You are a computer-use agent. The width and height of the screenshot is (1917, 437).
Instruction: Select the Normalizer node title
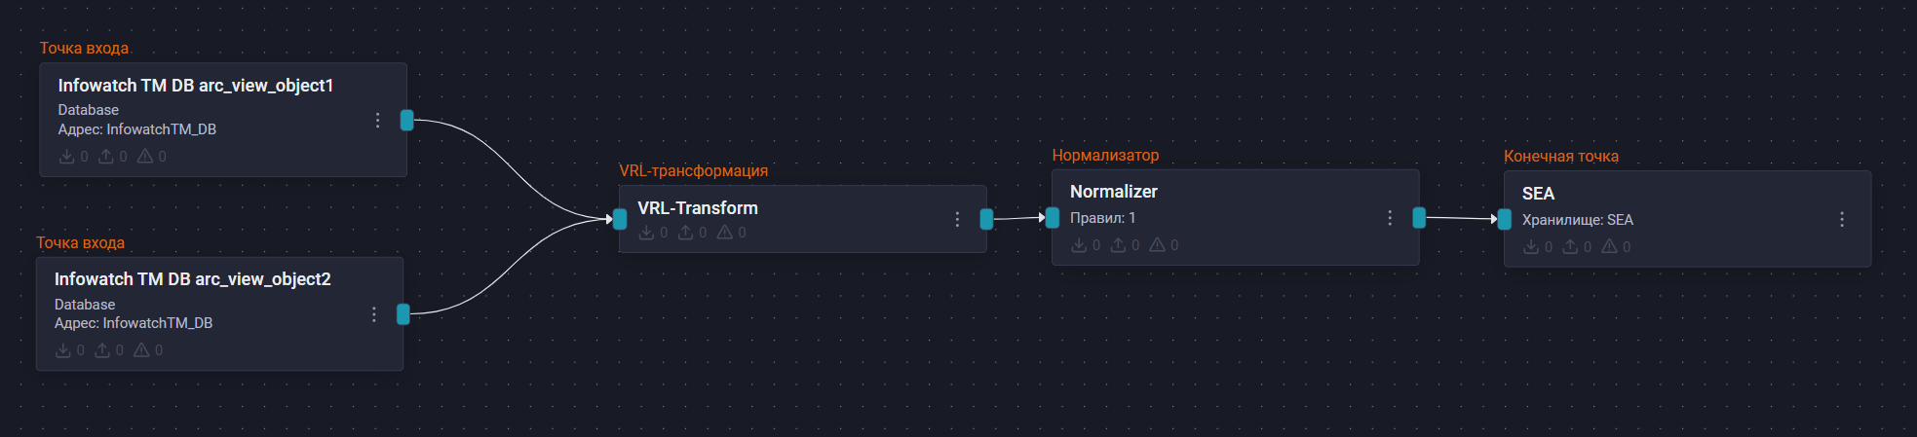pyautogui.click(x=1114, y=192)
